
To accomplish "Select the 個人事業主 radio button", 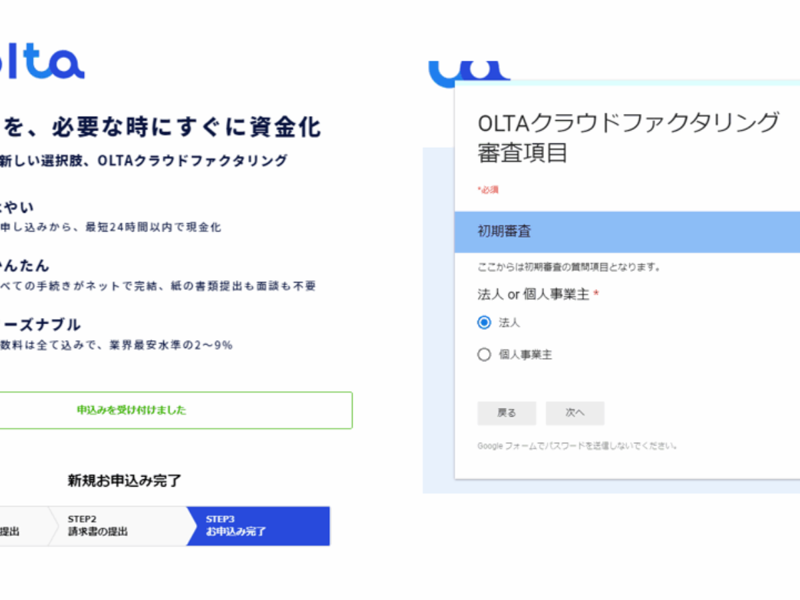I will click(484, 355).
